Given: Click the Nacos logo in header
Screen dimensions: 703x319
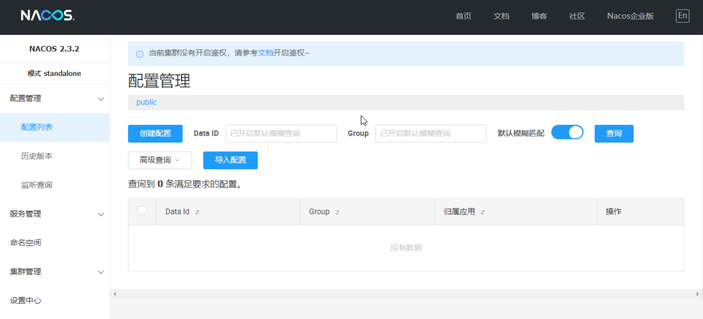Looking at the screenshot, I should (x=47, y=16).
